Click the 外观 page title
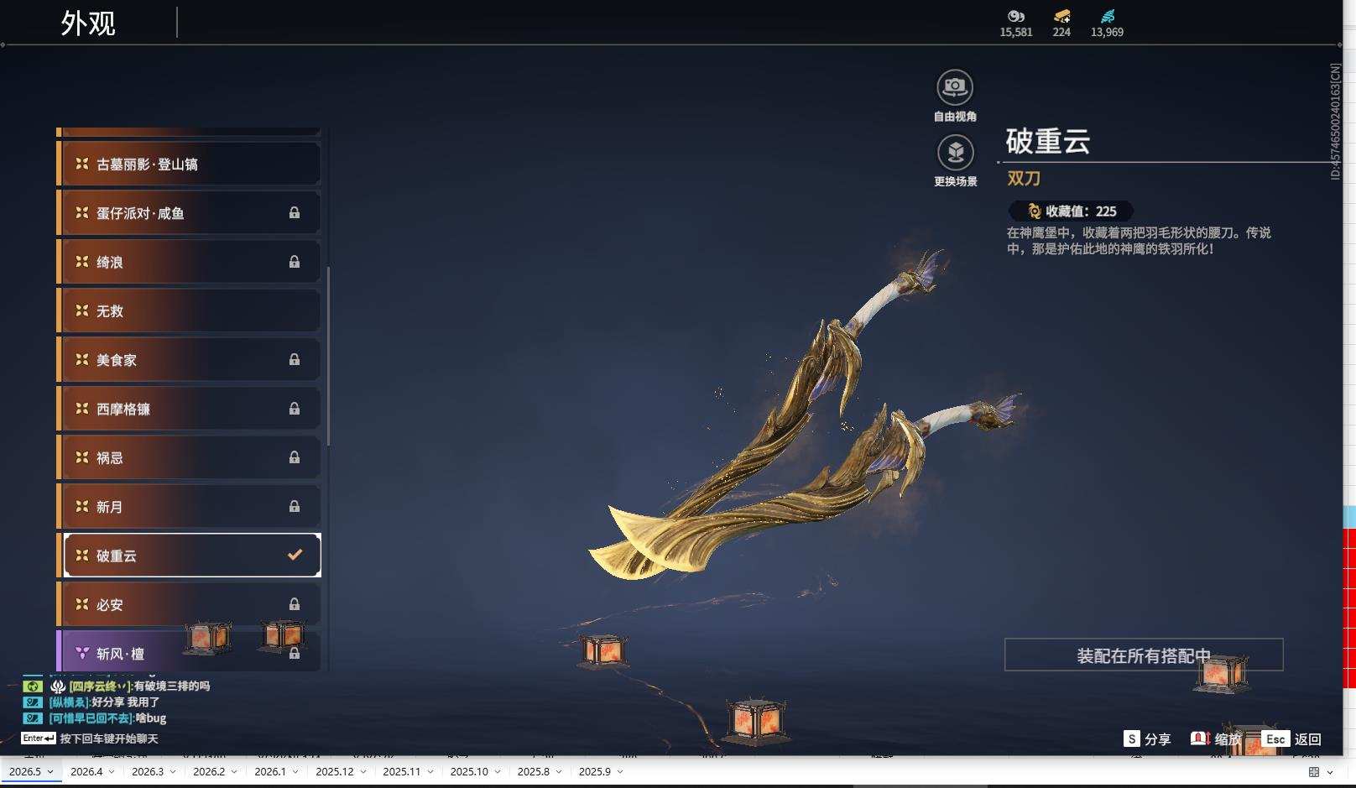This screenshot has width=1356, height=788. point(88,23)
